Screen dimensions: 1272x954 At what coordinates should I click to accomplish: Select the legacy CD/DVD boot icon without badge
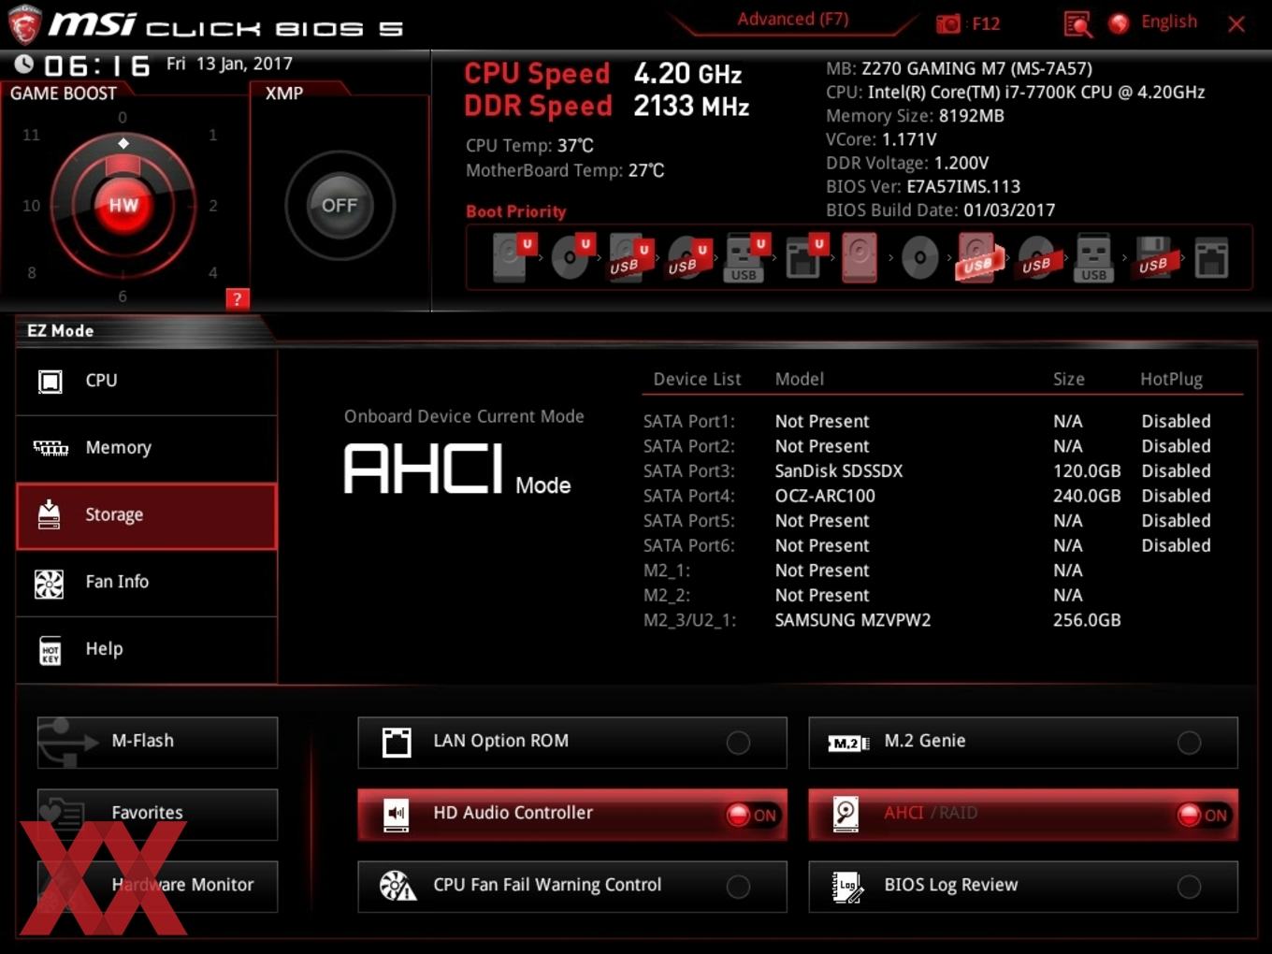click(x=919, y=257)
